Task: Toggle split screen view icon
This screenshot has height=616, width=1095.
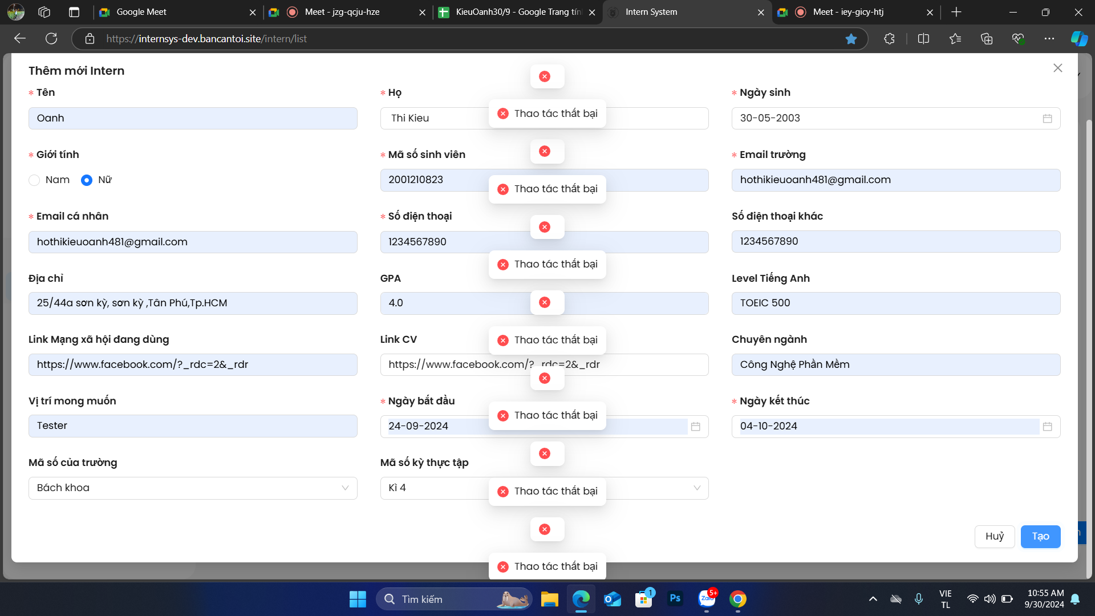Action: click(x=923, y=39)
